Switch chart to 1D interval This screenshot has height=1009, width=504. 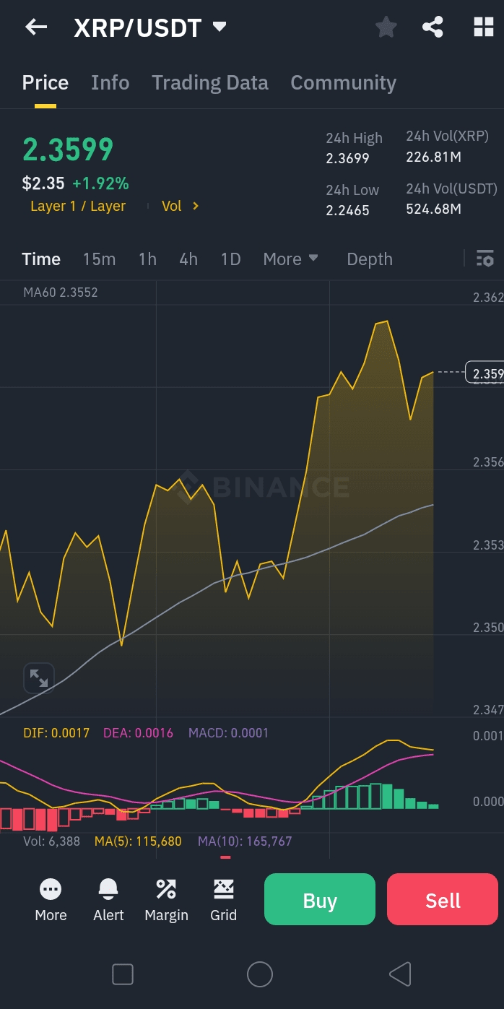click(230, 259)
